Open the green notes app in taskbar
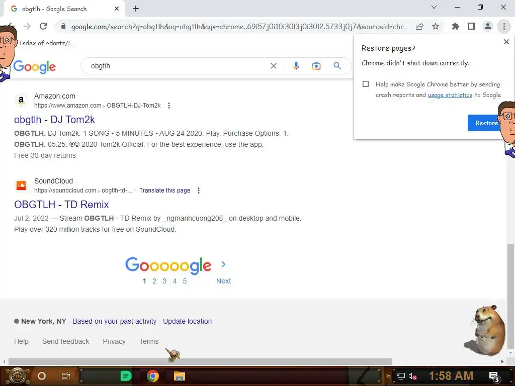The width and height of the screenshot is (515, 386). click(126, 376)
